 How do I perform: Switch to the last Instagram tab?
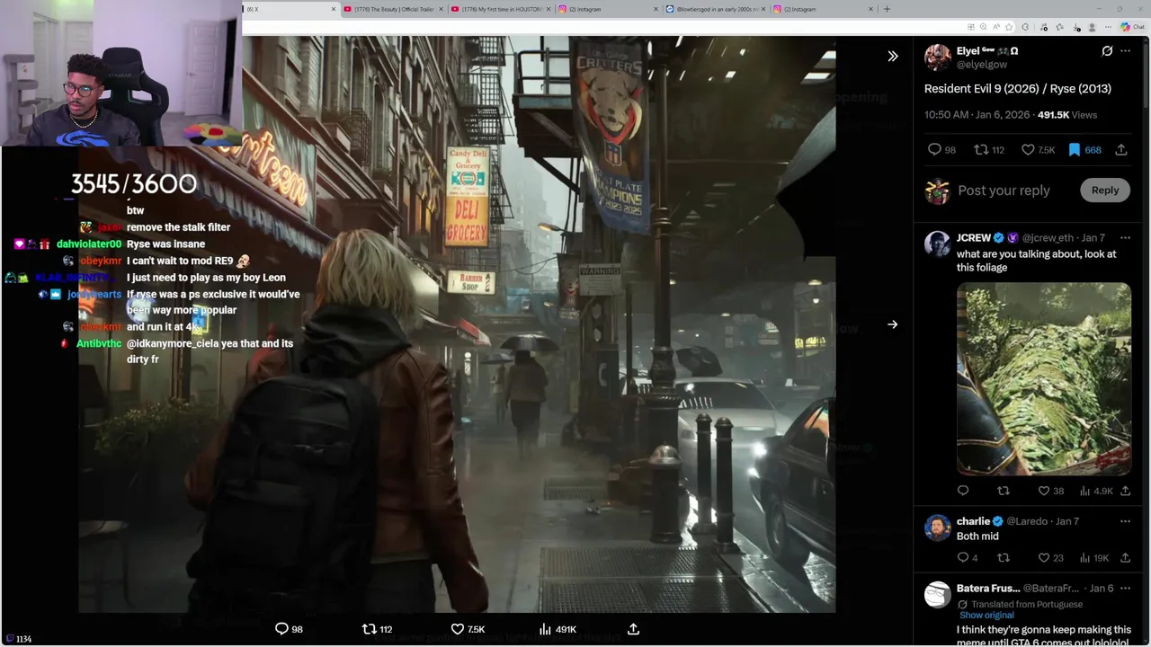[823, 9]
